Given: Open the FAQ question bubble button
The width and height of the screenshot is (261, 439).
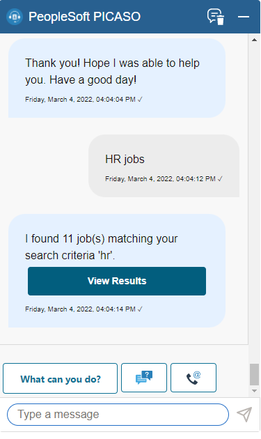Looking at the screenshot, I should coord(144,378).
